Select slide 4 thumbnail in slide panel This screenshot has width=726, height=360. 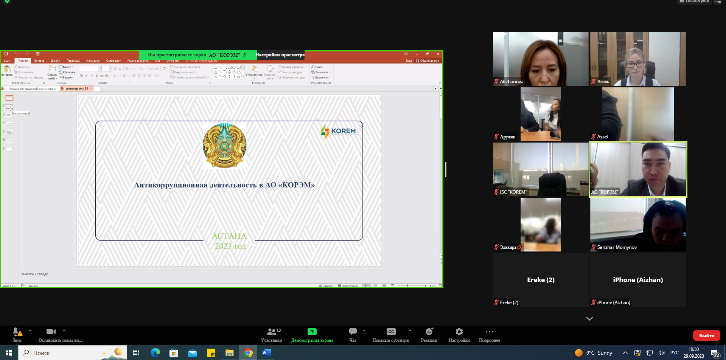(9, 123)
